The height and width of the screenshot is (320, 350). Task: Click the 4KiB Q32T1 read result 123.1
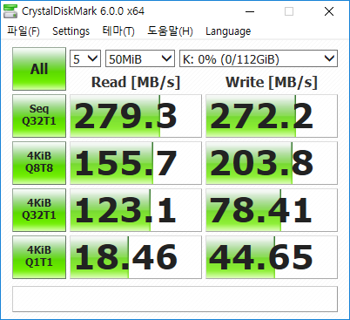136,210
